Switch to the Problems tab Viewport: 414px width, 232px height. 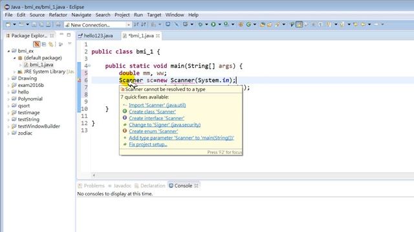92,186
